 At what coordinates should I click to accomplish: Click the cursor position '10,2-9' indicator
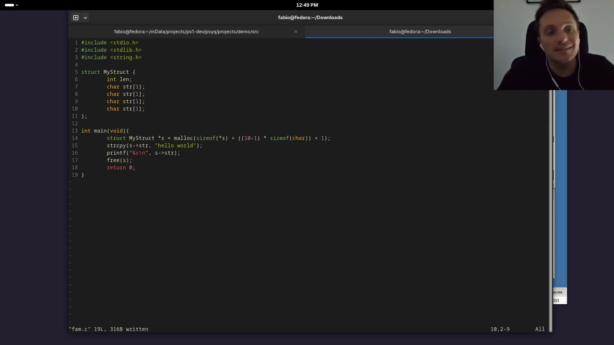[x=500, y=329]
